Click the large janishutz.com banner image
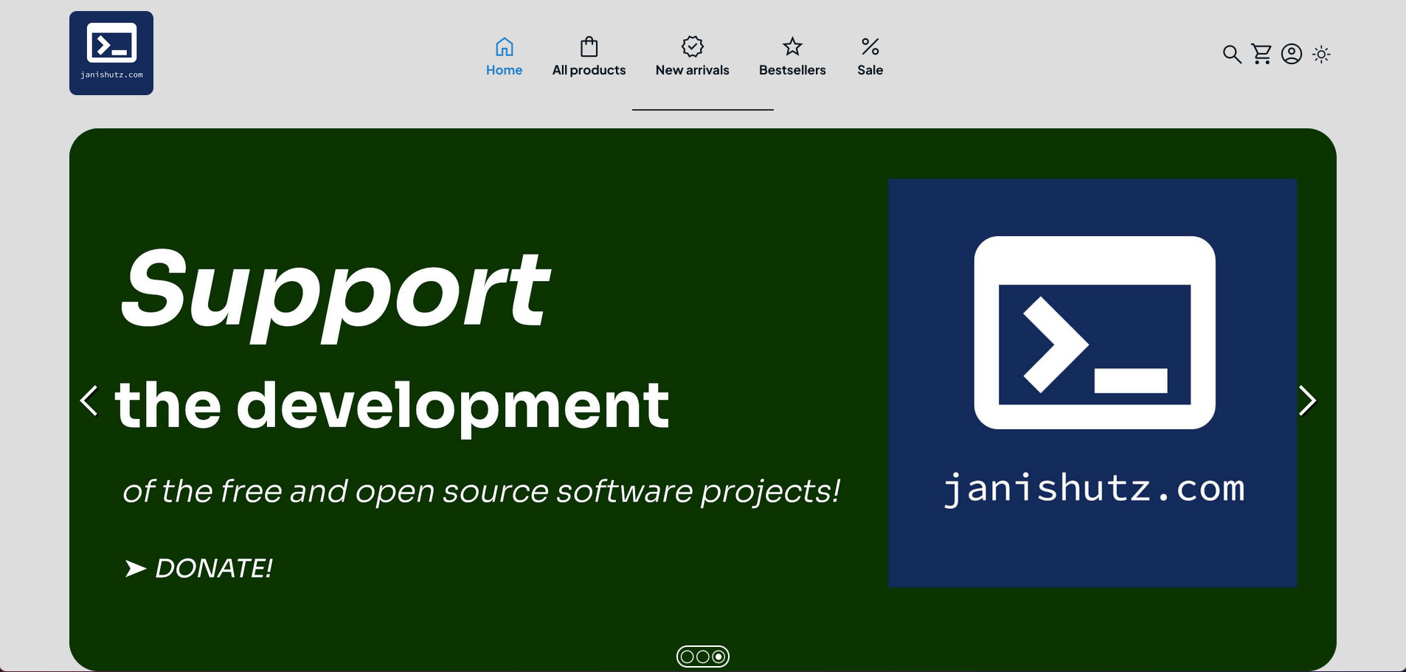 point(1092,383)
